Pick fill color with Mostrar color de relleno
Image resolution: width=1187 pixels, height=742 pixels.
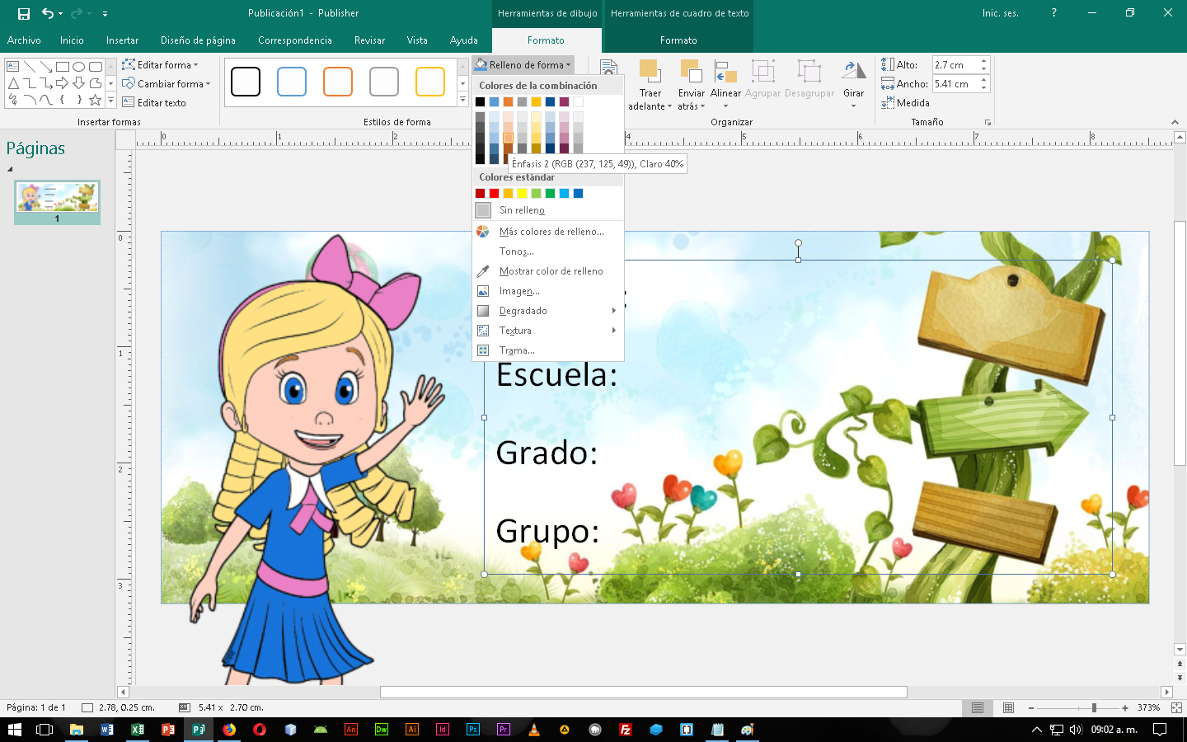551,271
